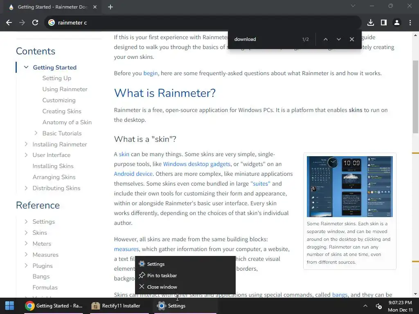The image size is (419, 314).
Task: Open the Rainmeter skins screenshot thumbnail
Action: [349, 186]
